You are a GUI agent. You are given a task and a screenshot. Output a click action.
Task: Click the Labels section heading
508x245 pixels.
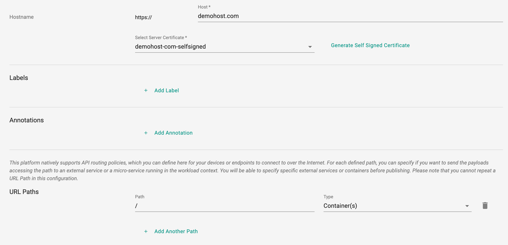point(19,78)
